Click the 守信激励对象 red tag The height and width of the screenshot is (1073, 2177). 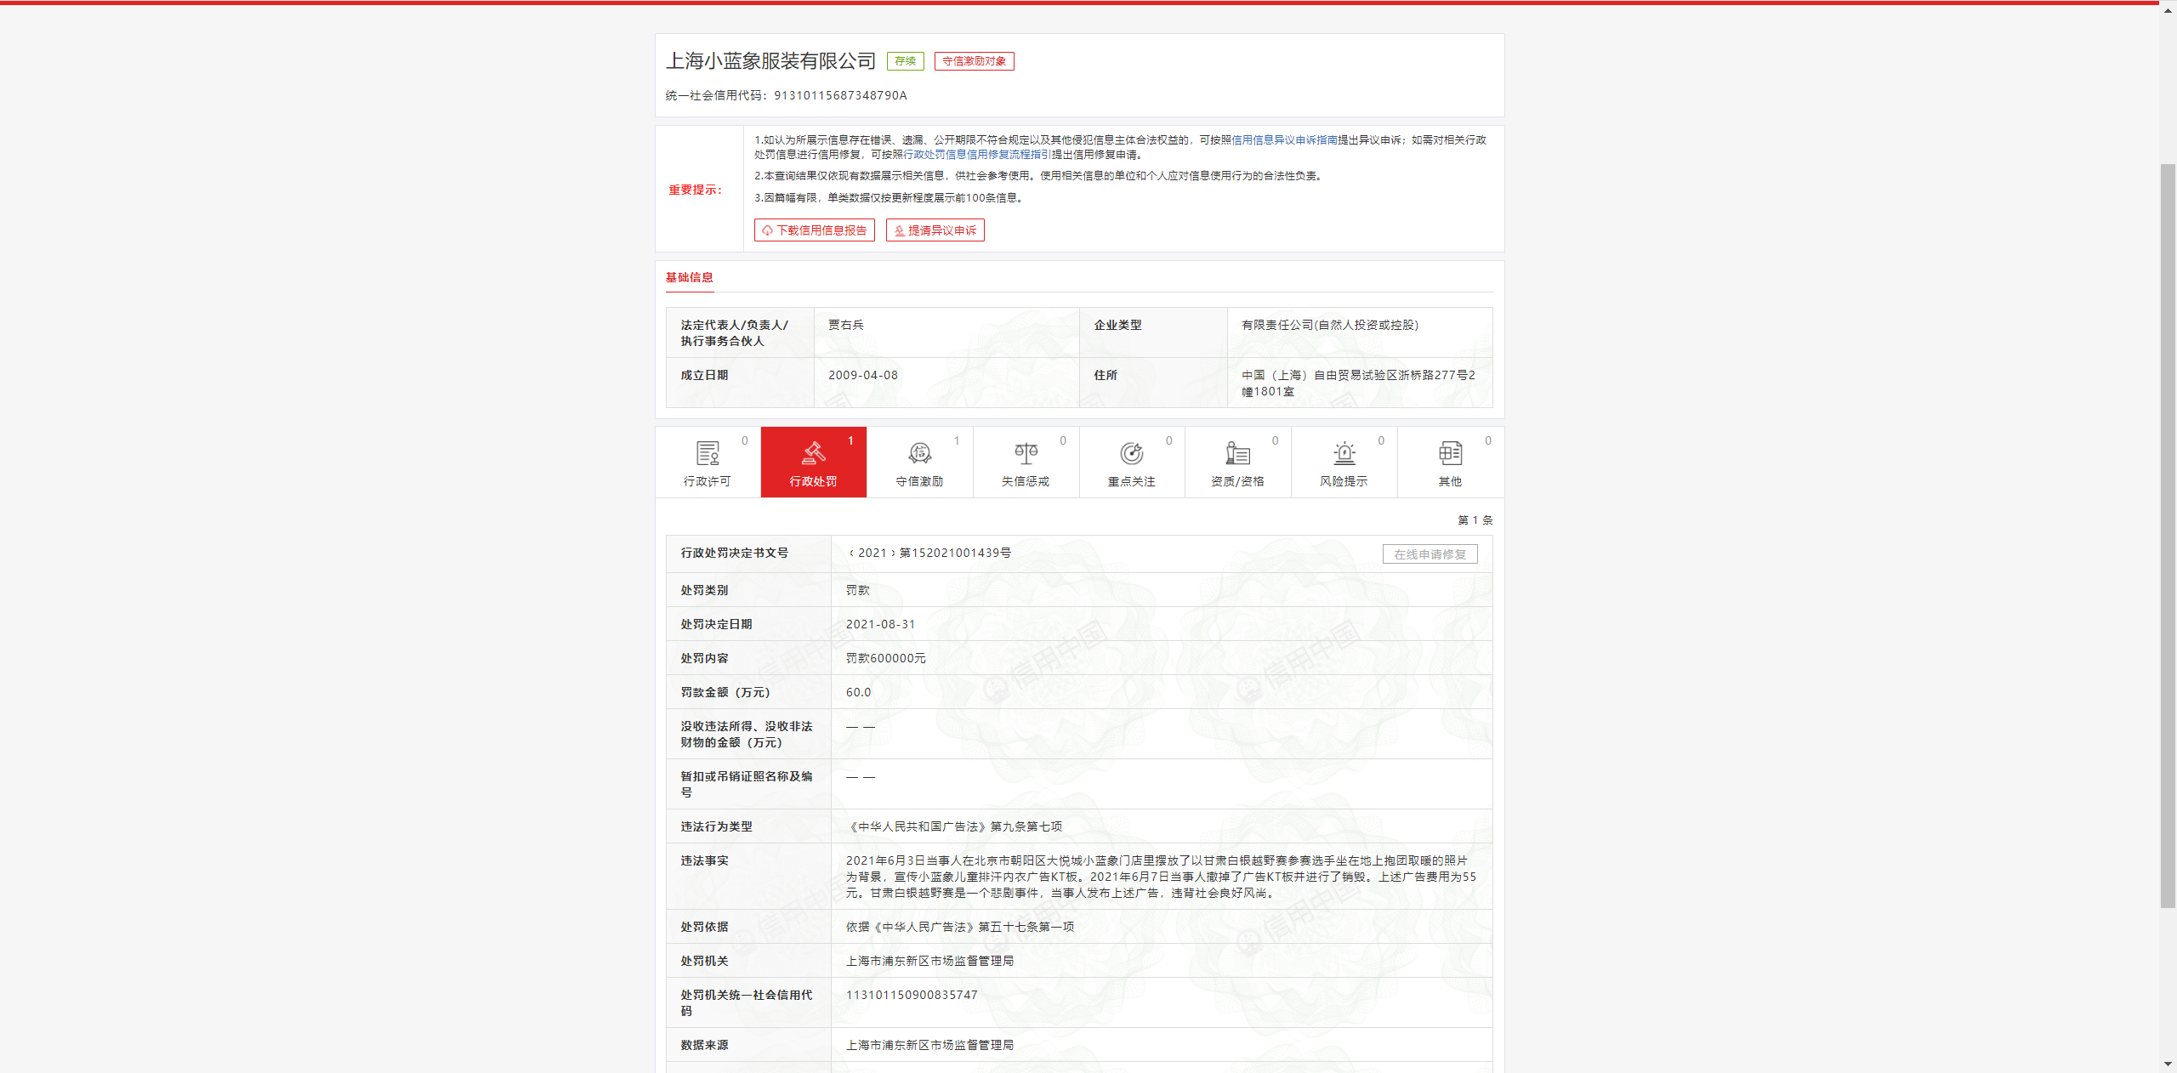[x=974, y=61]
